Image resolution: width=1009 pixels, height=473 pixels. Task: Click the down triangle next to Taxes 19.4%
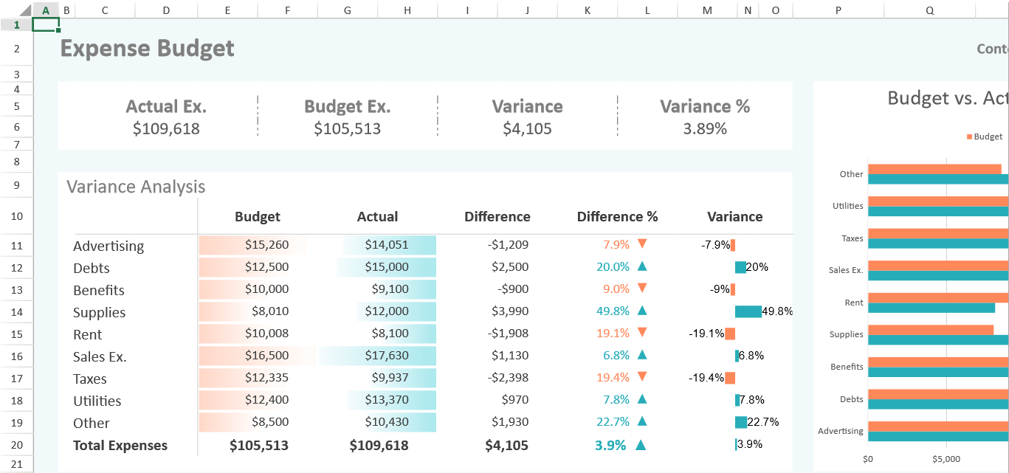click(x=642, y=376)
